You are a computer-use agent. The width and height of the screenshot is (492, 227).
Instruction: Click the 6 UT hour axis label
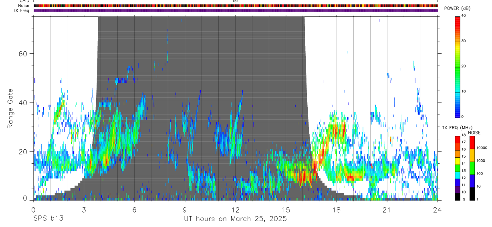coord(134,210)
